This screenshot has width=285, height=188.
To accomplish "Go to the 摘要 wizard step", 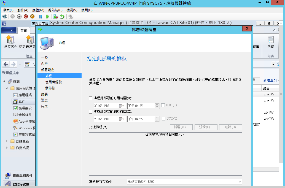I will pyautogui.click(x=44, y=94).
